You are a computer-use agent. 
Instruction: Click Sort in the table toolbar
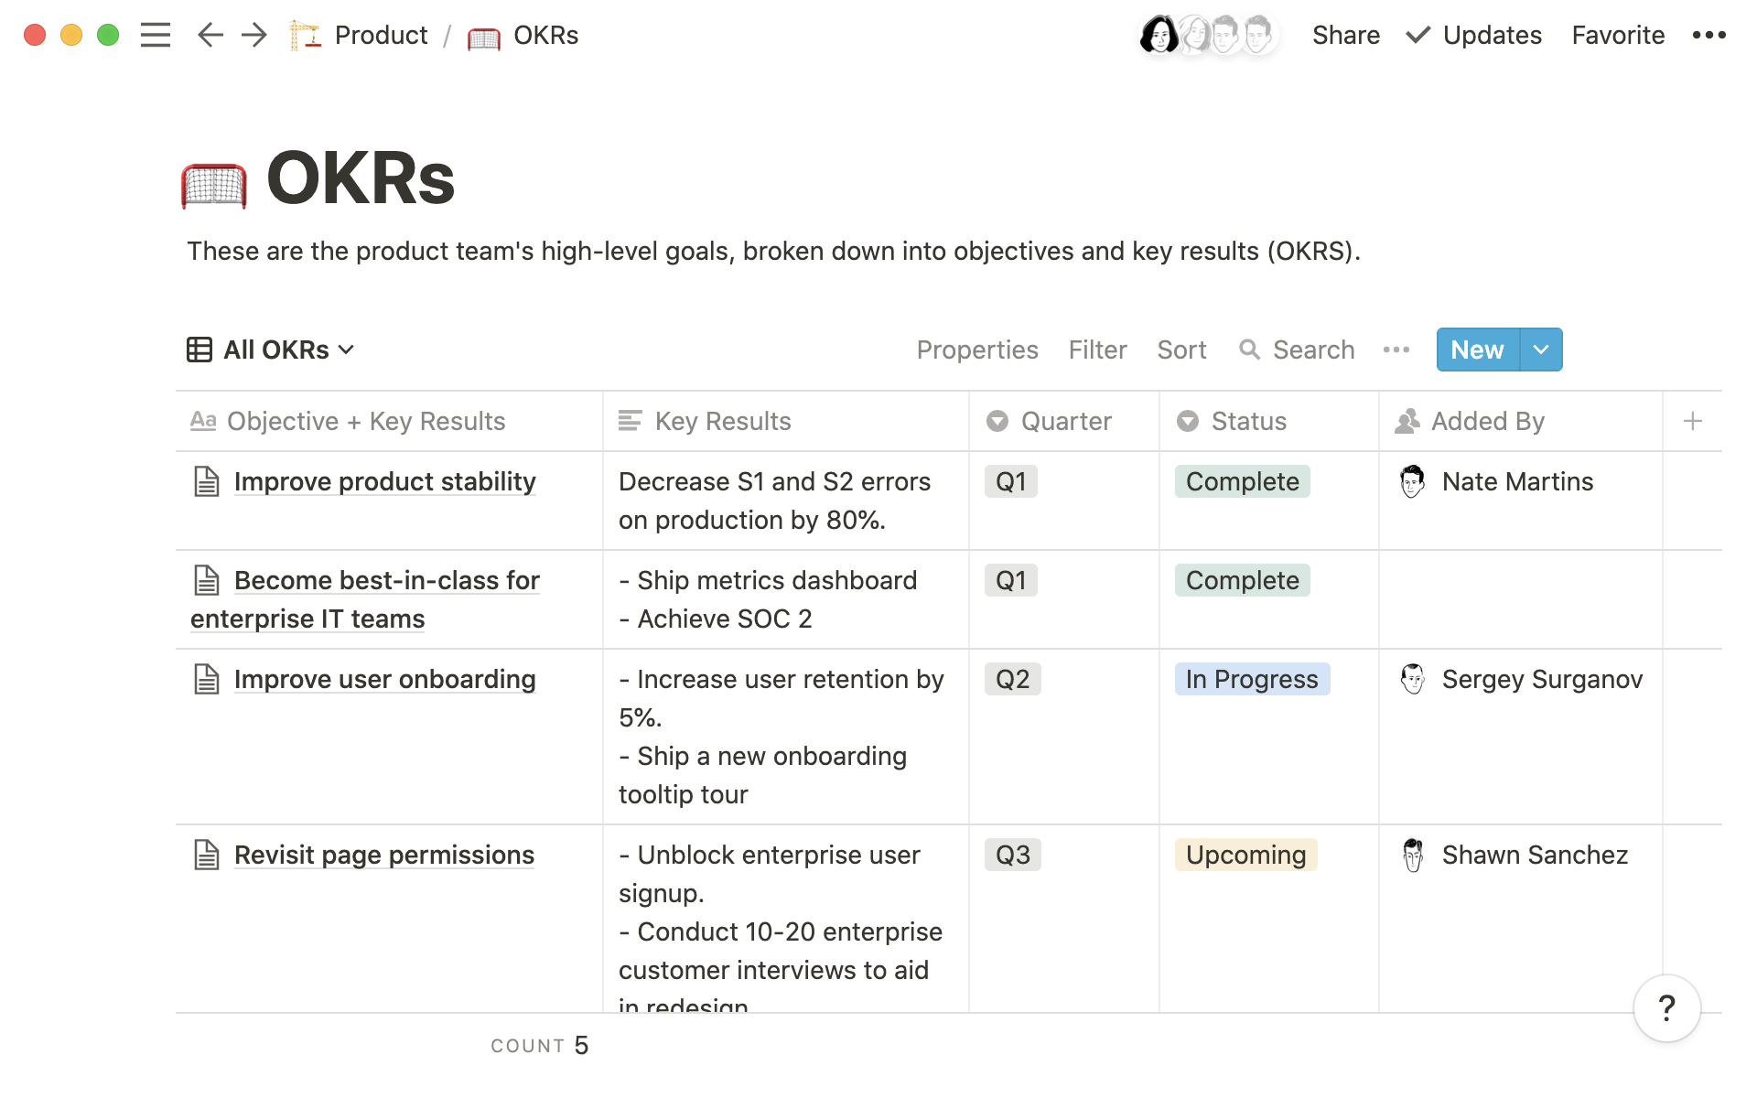click(1181, 350)
